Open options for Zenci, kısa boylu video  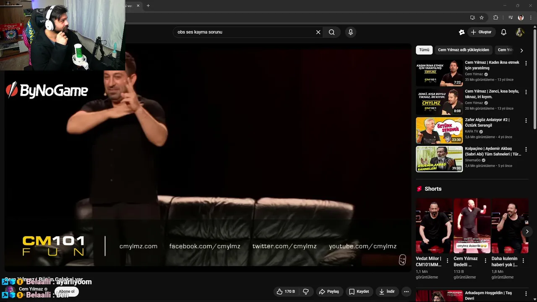pos(526,92)
